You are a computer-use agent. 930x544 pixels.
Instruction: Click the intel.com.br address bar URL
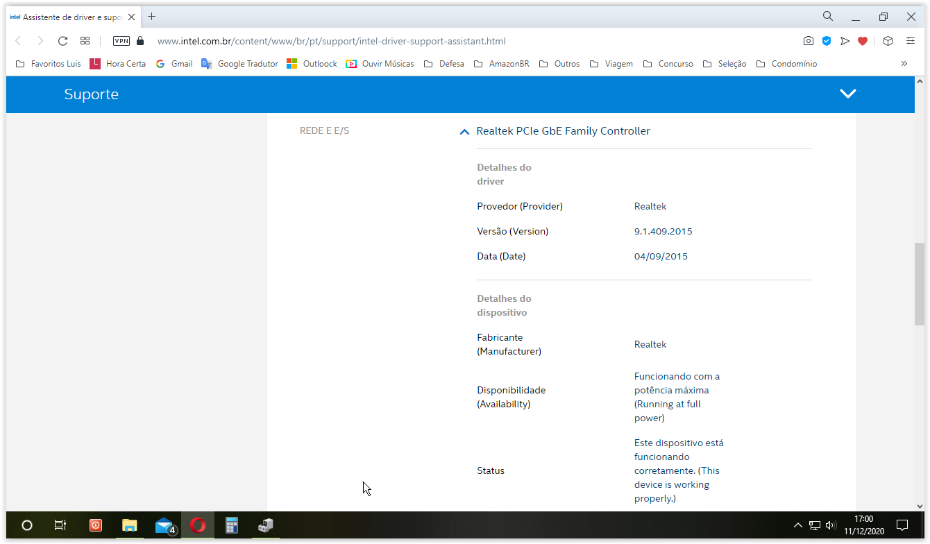pos(331,41)
